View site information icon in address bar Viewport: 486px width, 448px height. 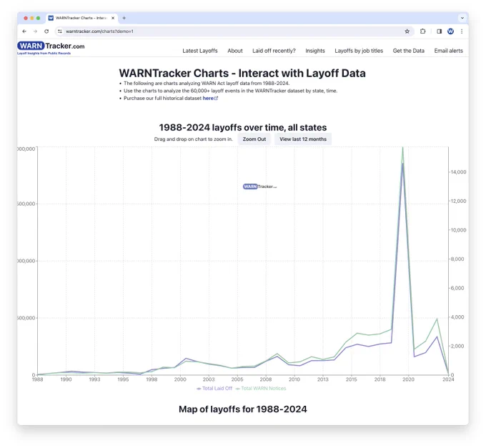coord(60,31)
